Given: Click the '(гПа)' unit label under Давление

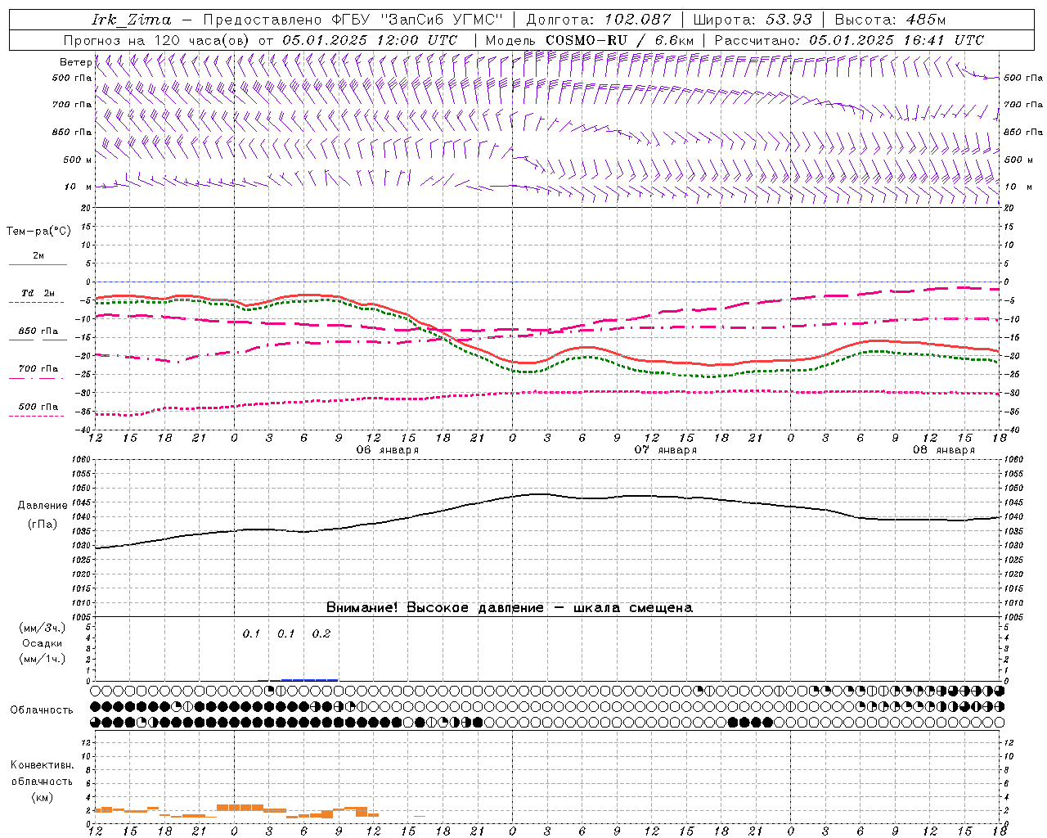Looking at the screenshot, I should point(43,525).
